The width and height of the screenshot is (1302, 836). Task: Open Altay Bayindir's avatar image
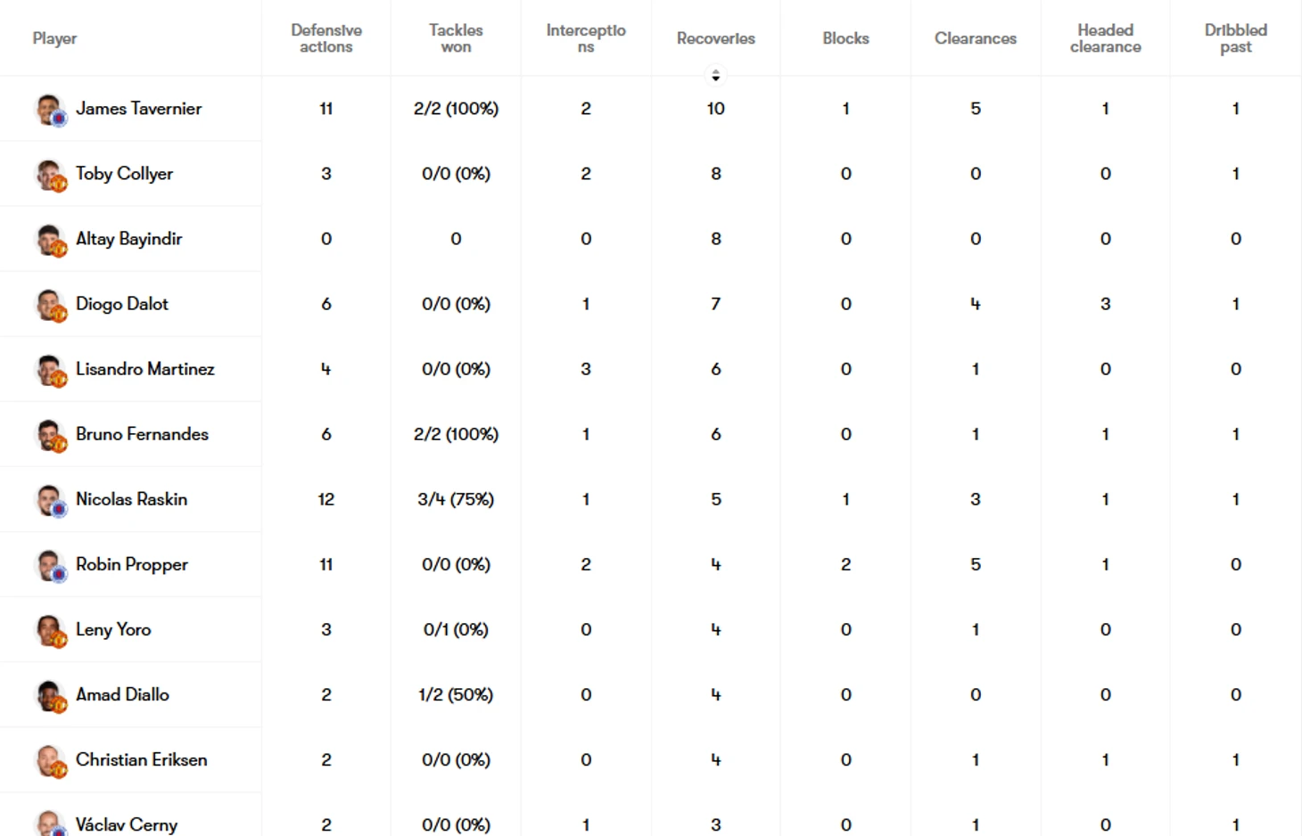(50, 240)
